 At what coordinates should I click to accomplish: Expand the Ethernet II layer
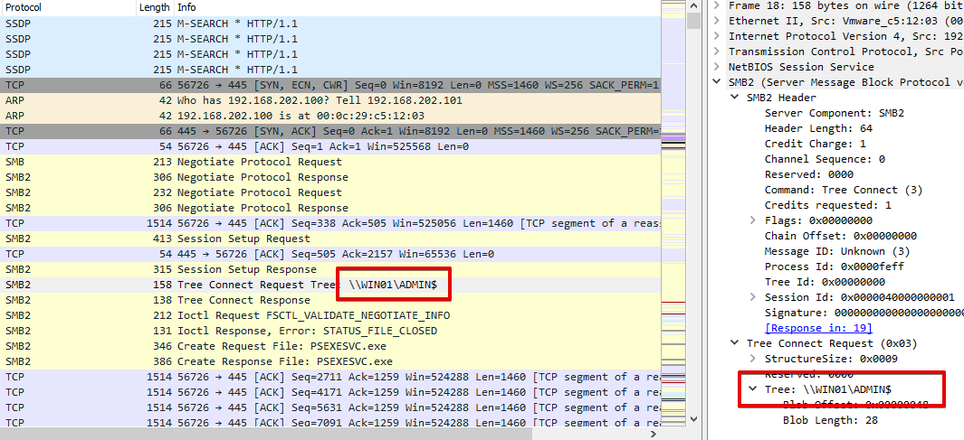[x=717, y=21]
